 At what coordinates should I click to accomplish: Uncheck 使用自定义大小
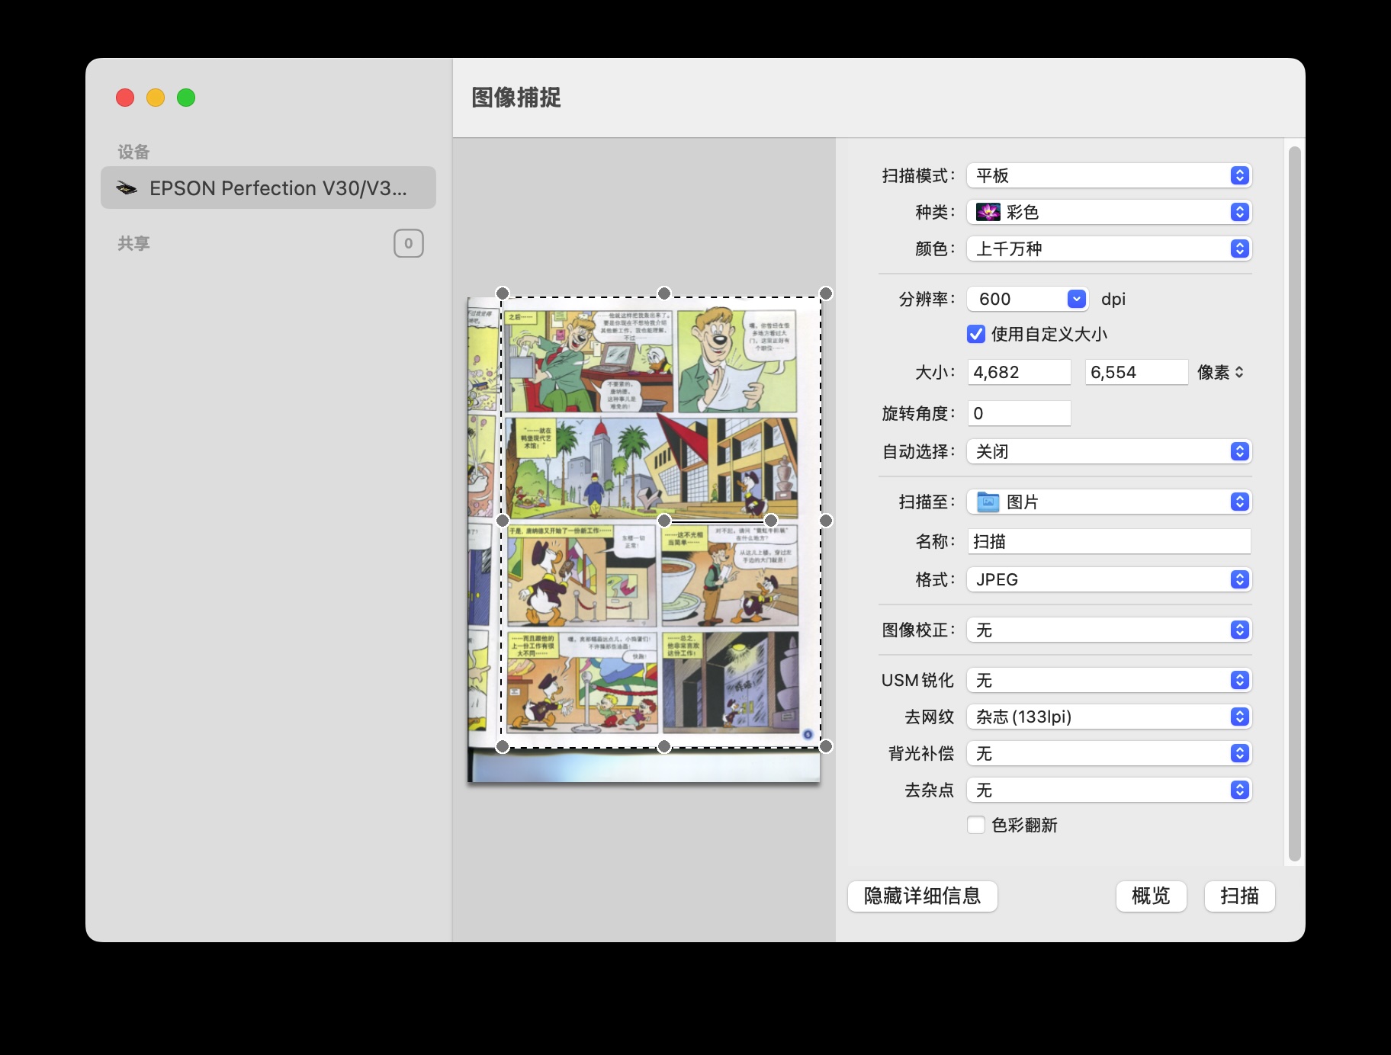coord(975,334)
